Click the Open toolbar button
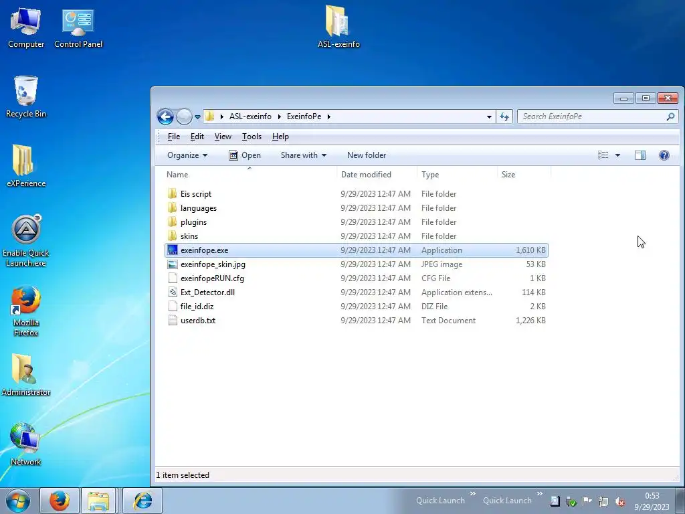 click(245, 155)
